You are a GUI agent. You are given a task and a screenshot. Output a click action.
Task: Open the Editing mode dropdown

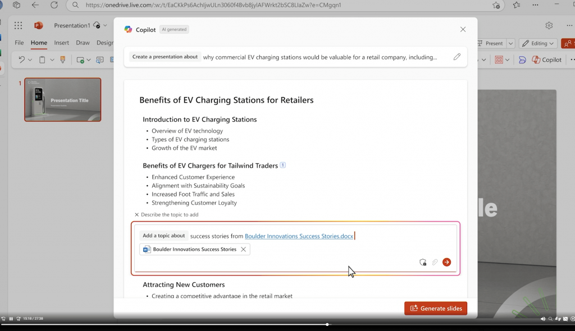538,43
